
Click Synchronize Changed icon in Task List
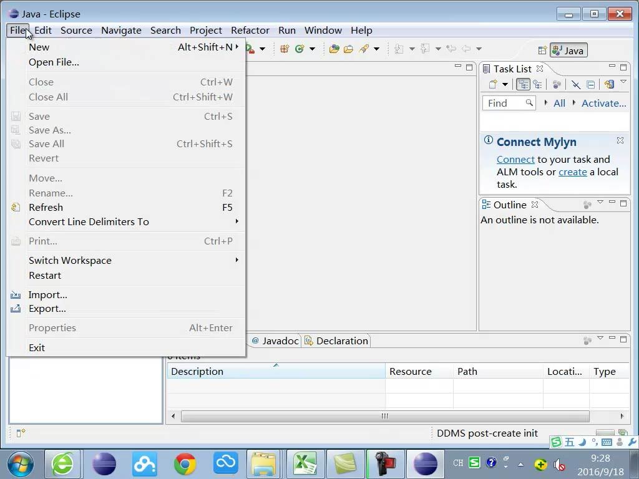pyautogui.click(x=609, y=84)
